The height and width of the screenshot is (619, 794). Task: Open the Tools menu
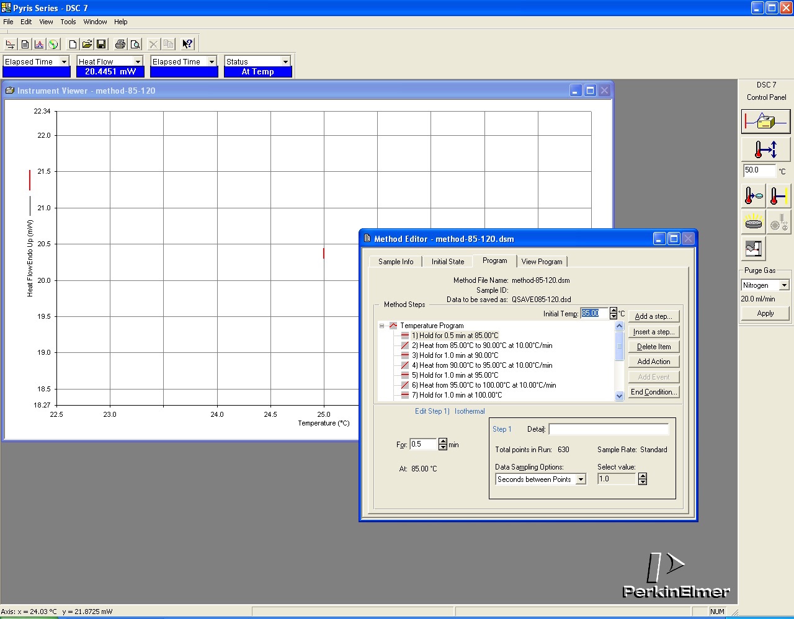pos(68,22)
